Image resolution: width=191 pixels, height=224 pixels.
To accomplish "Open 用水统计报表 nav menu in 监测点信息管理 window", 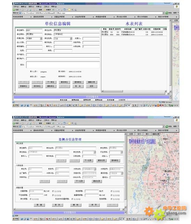I will [x=122, y=130].
